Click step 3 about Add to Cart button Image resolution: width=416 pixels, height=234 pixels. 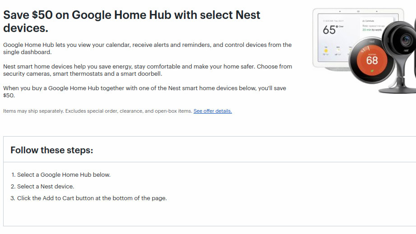[x=92, y=198]
